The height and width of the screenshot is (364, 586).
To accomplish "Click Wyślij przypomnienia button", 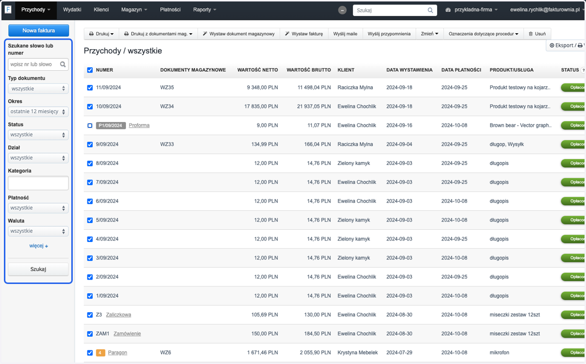I will (389, 34).
